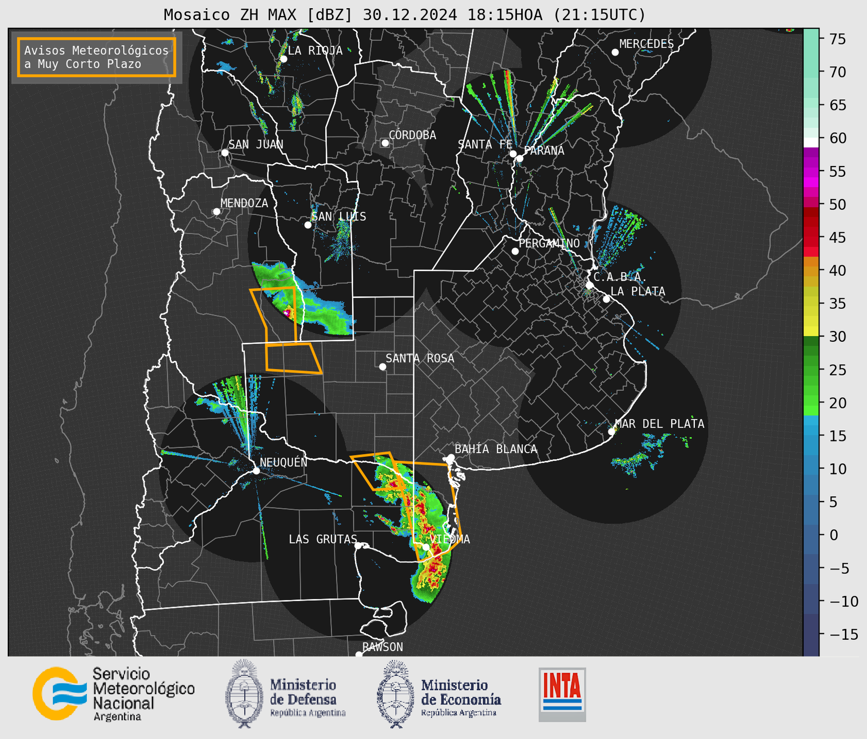Select the SANTA FE city label

(485, 144)
